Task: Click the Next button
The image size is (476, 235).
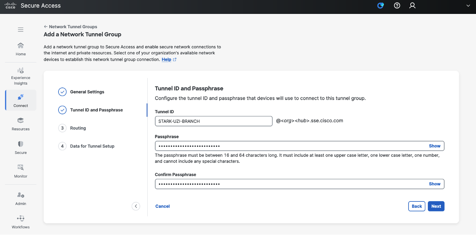Action: (x=436, y=206)
